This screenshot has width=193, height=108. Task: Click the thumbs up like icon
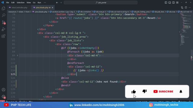tap(134, 91)
